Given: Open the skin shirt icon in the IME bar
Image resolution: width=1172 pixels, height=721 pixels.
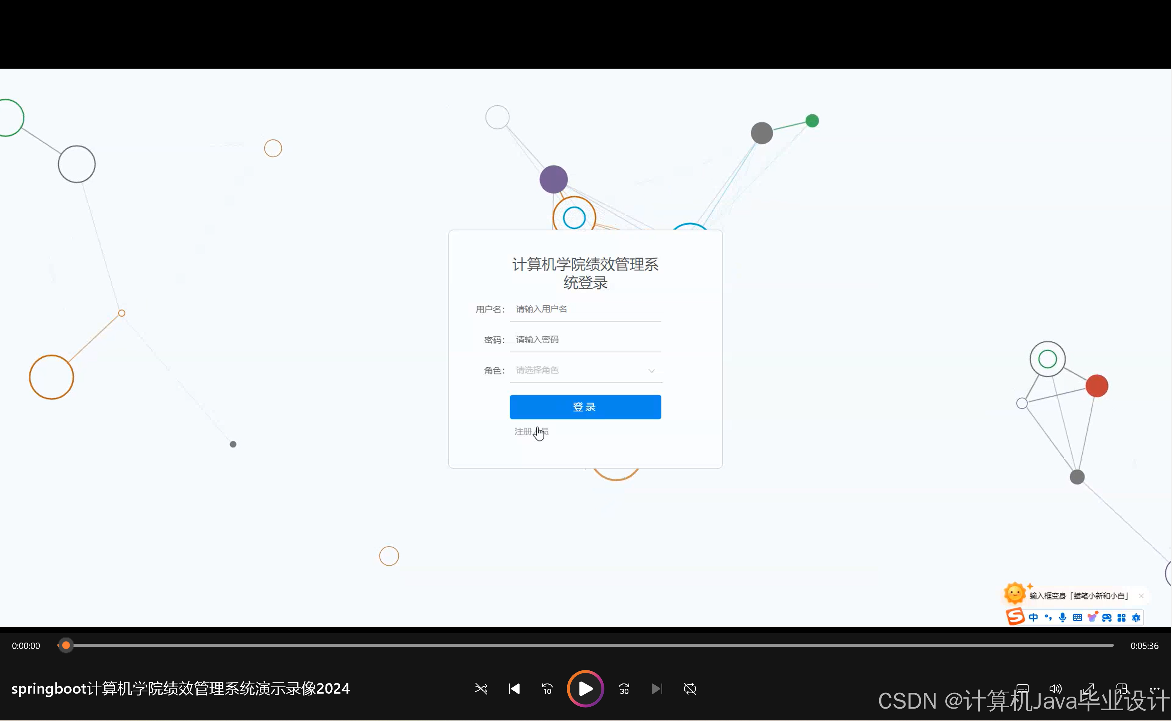Looking at the screenshot, I should (x=1092, y=617).
